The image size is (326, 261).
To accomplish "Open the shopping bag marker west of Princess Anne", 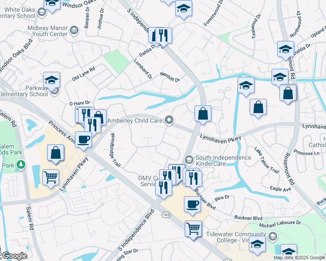I will (x=55, y=153).
